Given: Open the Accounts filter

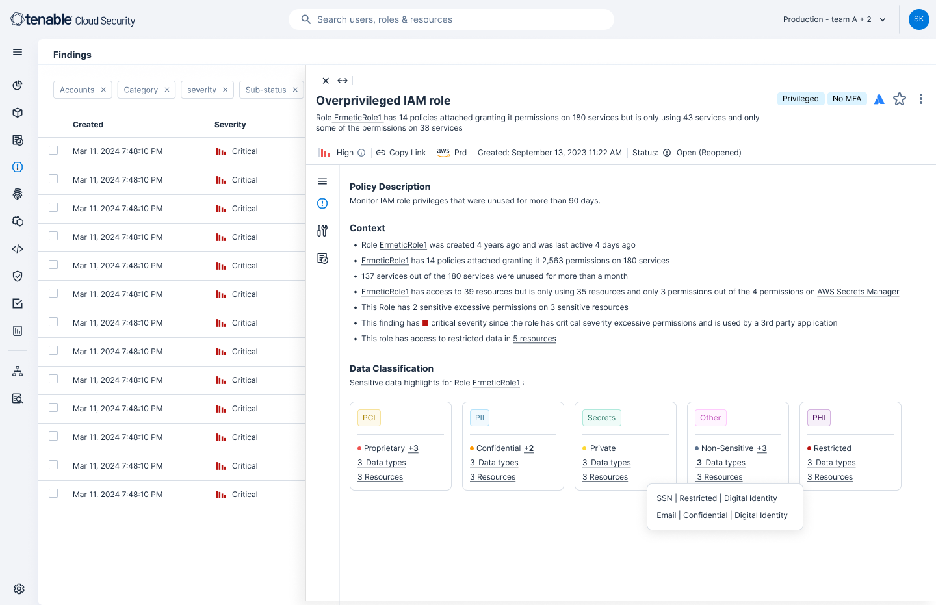Looking at the screenshot, I should pyautogui.click(x=77, y=90).
